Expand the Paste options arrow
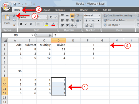The image size is (139, 104). tap(7, 26)
